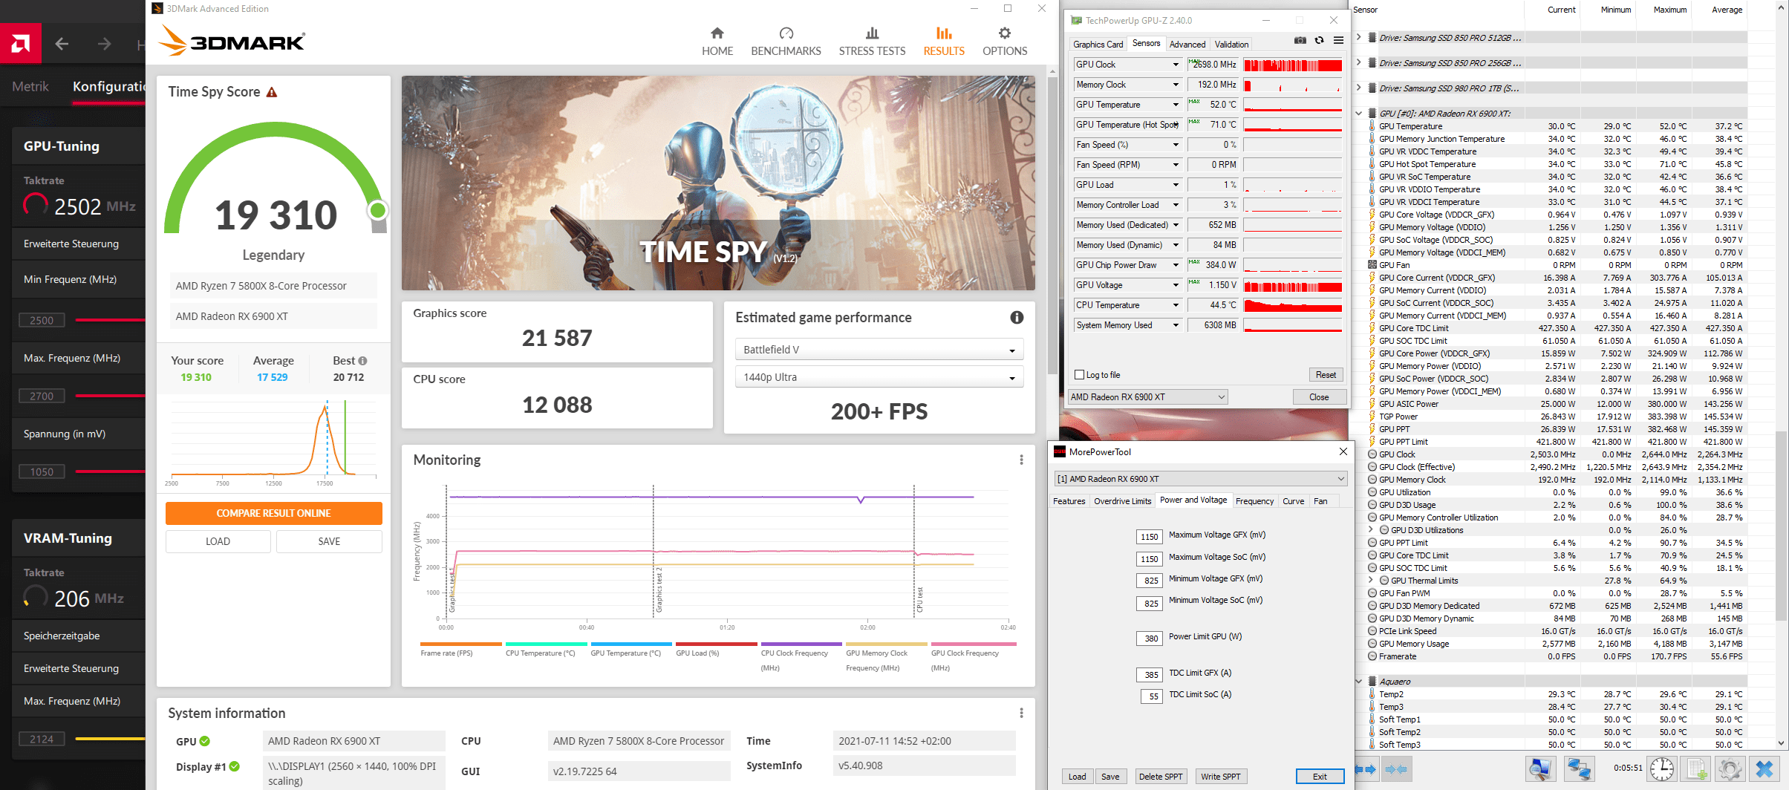Click HWiNFO log file add icon
Viewport: 1789px width, 790px height.
pyautogui.click(x=1696, y=769)
